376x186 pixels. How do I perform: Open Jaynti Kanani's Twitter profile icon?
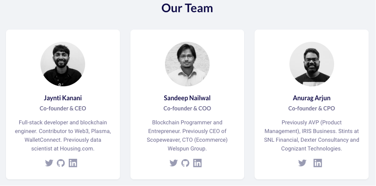[49, 163]
